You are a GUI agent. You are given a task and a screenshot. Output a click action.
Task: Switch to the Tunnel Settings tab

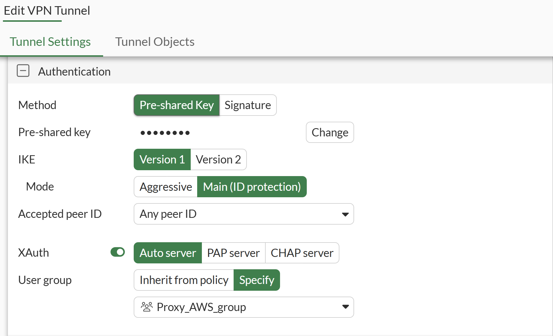click(x=50, y=42)
